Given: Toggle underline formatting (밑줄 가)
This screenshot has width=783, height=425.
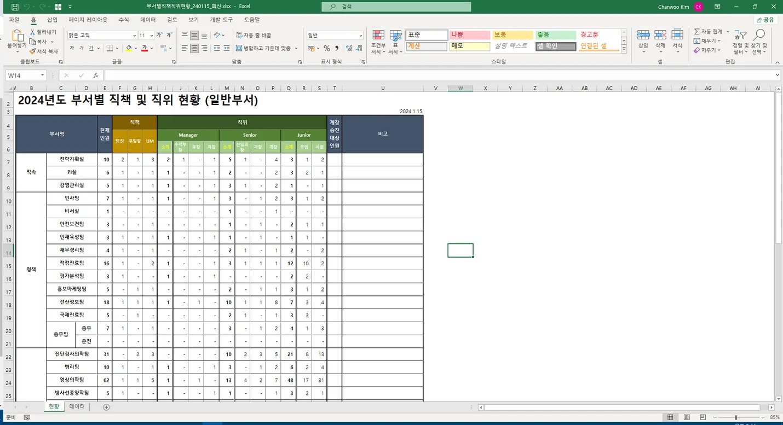Looking at the screenshot, I should (91, 48).
